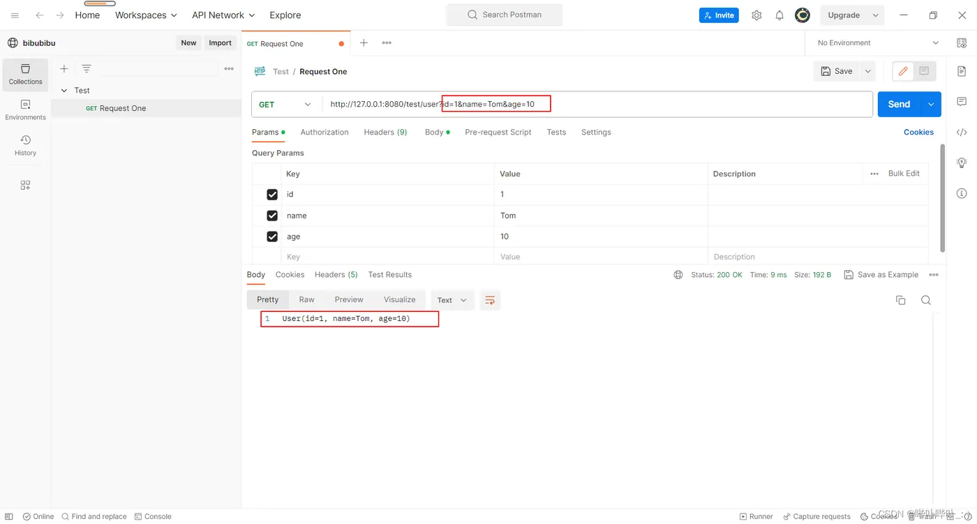
Task: Open the notifications bell
Action: point(780,15)
